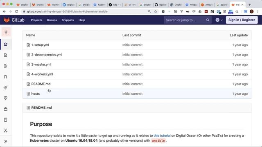Click the site lock icon in address bar
The width and height of the screenshot is (262, 147).
[x=24, y=11]
